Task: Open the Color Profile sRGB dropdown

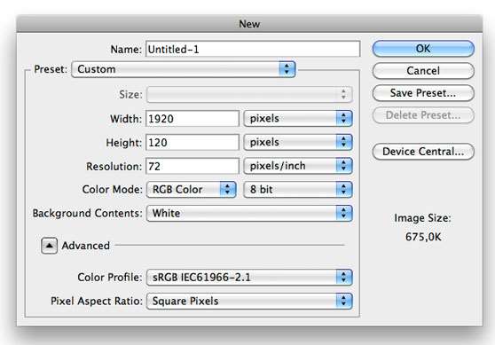Action: click(x=249, y=278)
